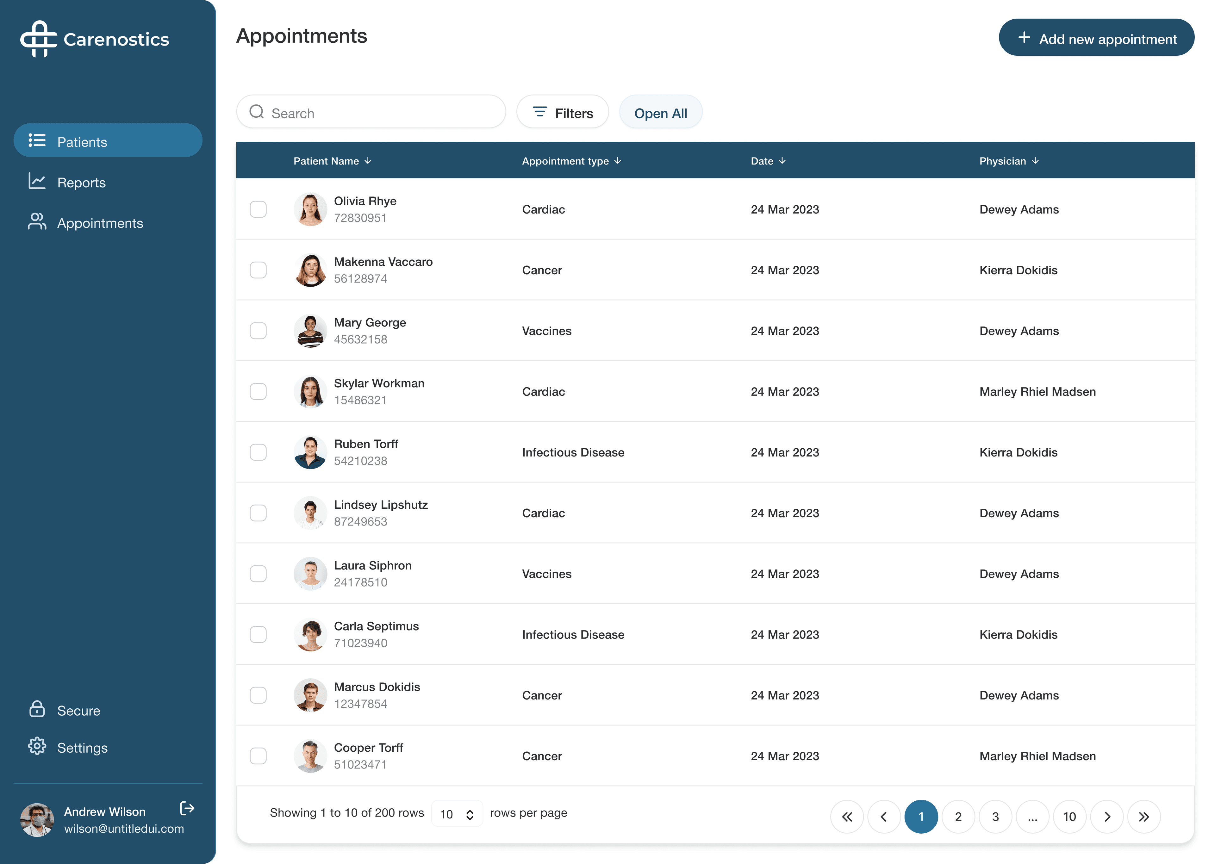Click next page arrow in pagination
1215x864 pixels.
[1106, 816]
